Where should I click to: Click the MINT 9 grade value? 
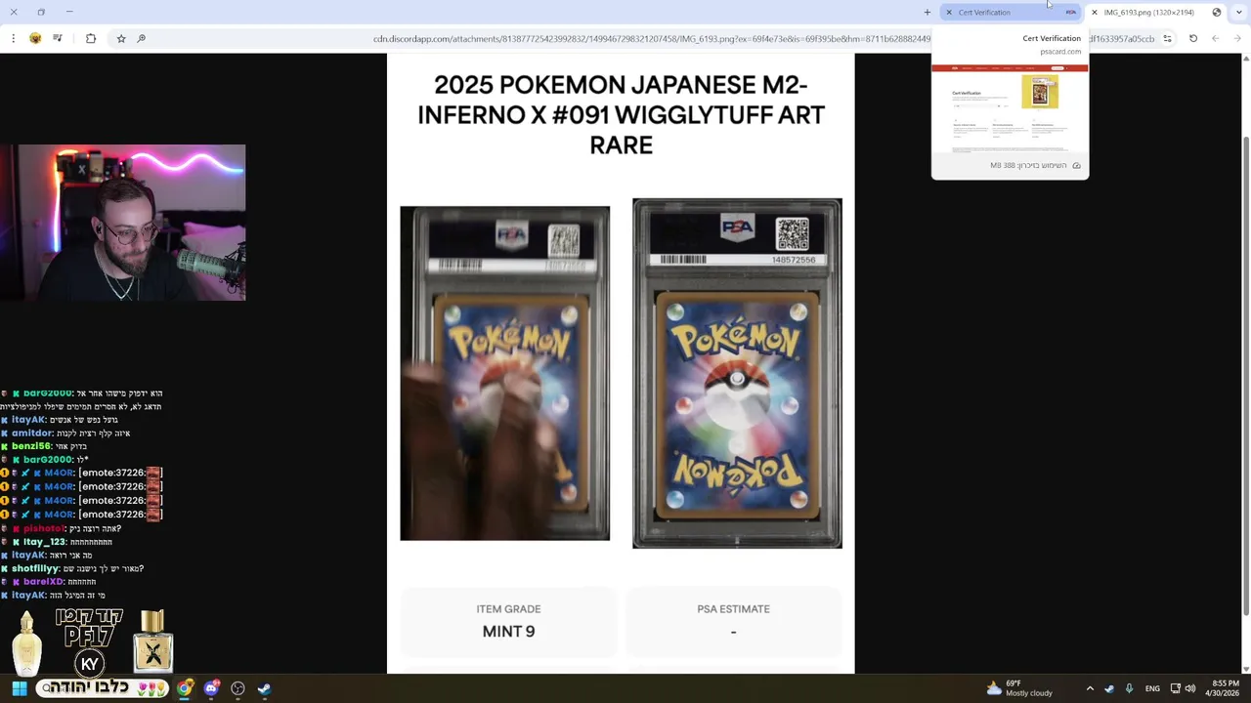click(508, 631)
